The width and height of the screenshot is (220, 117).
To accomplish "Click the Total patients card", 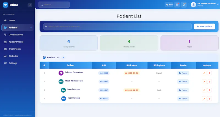I will click(68, 43).
